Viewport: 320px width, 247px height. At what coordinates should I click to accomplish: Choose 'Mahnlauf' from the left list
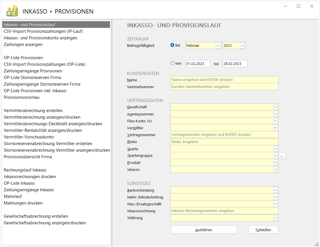click(13, 196)
